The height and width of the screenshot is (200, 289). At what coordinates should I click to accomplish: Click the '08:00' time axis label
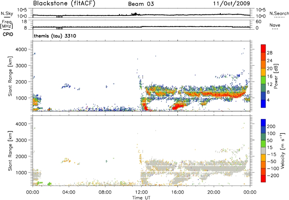point(105,192)
